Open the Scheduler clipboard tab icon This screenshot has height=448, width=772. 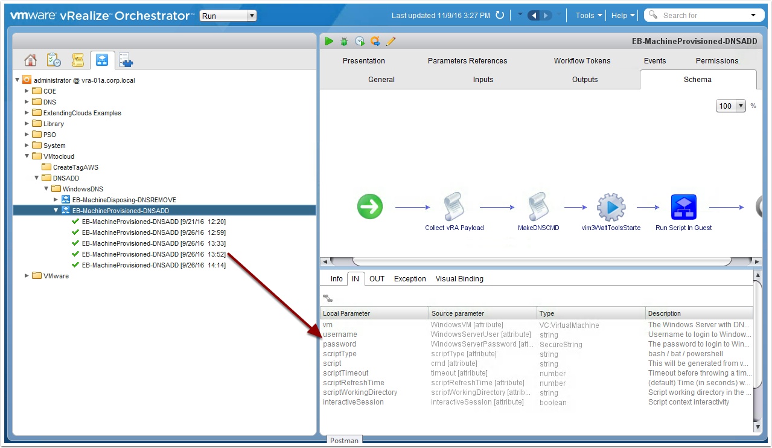pos(54,60)
